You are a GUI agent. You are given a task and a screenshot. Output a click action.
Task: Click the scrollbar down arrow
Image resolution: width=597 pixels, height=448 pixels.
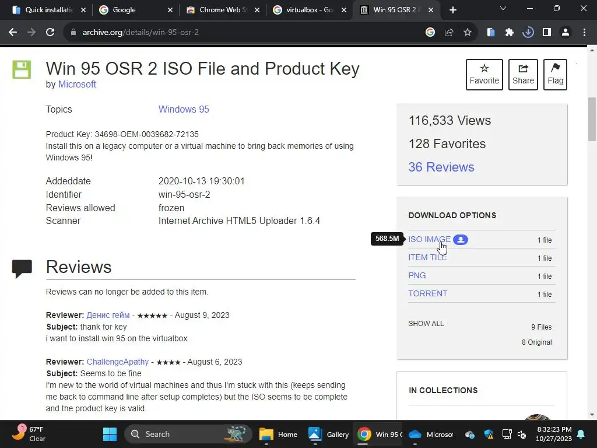(592, 415)
